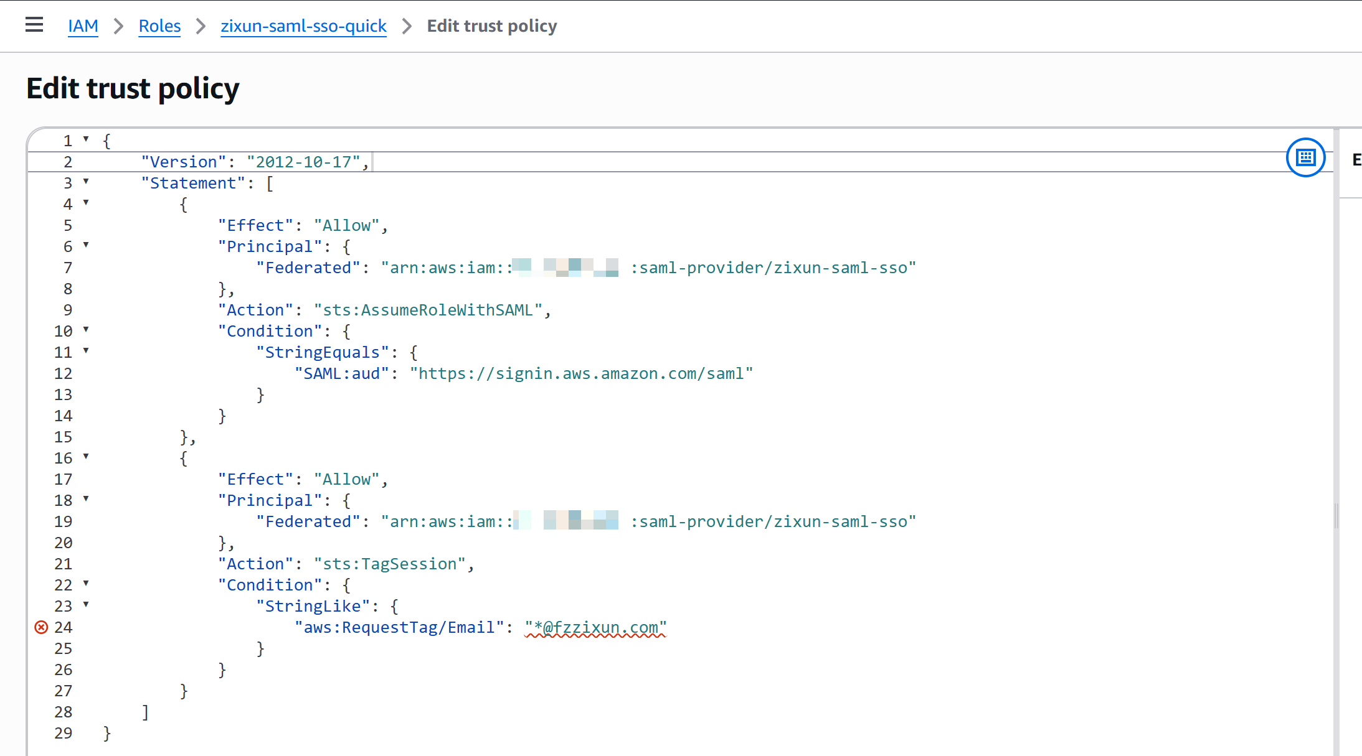Click line number 15 in the gutter
1362x756 pixels.
pyautogui.click(x=63, y=437)
